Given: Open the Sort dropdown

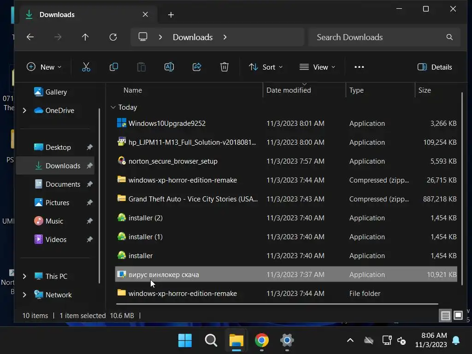Looking at the screenshot, I should [266, 67].
